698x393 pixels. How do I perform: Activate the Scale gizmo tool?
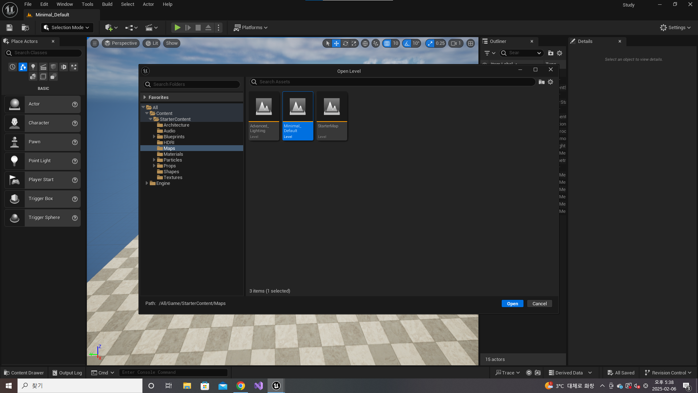pyautogui.click(x=354, y=43)
